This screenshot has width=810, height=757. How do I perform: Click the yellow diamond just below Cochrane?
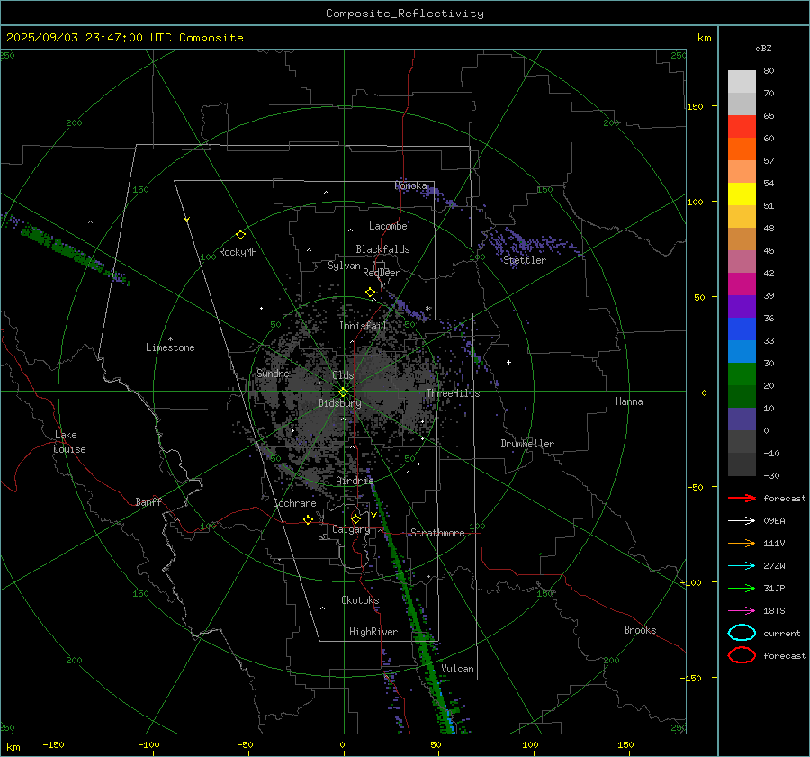(x=308, y=519)
